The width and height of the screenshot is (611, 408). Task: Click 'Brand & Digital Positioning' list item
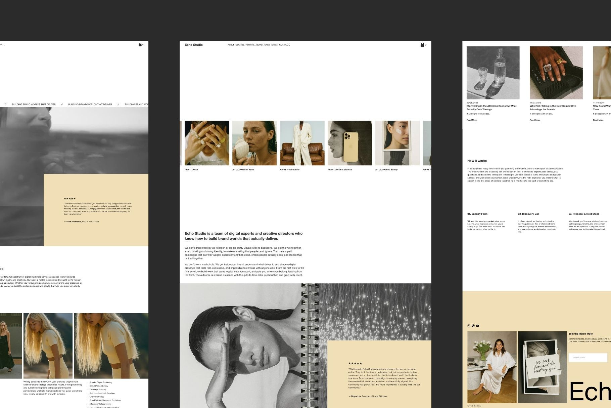(x=101, y=382)
